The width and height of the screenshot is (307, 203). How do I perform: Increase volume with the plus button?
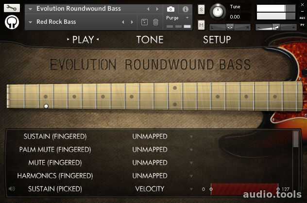(x=293, y=27)
